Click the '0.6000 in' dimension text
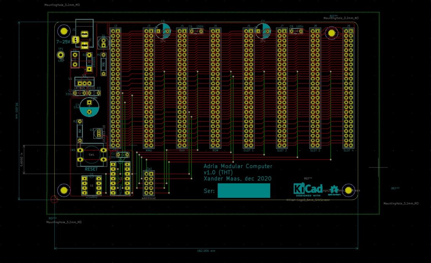Viewport: 431px width, 263px height. 22,159
